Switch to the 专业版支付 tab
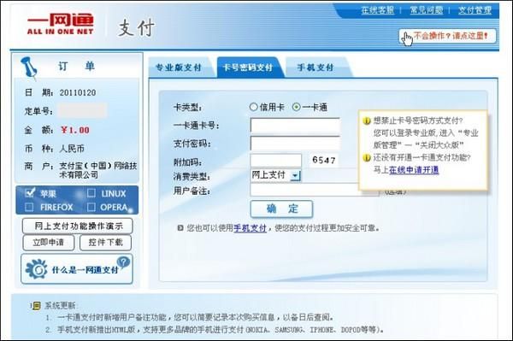This screenshot has height=341, width=513. point(179,68)
